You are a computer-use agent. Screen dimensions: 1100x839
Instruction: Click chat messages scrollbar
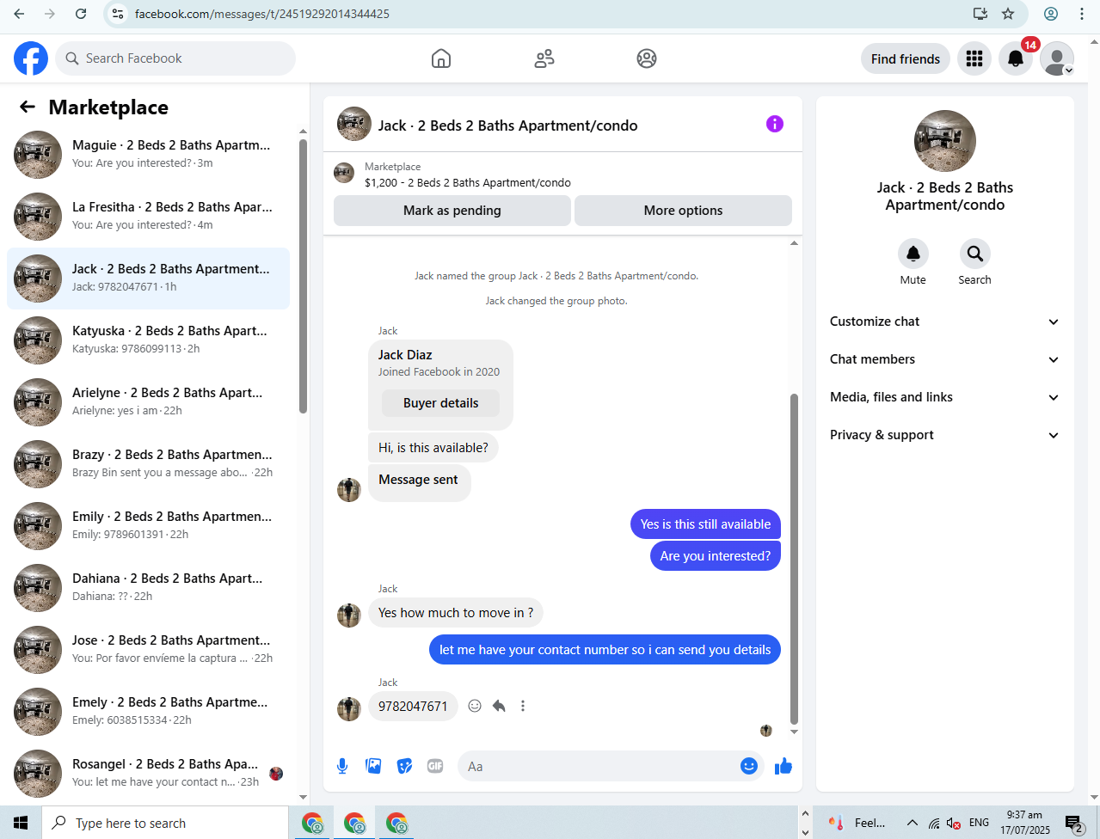[x=794, y=559]
